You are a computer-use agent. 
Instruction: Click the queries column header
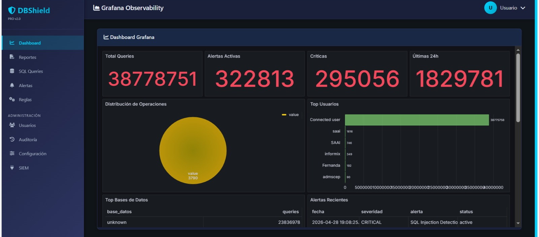(291, 211)
